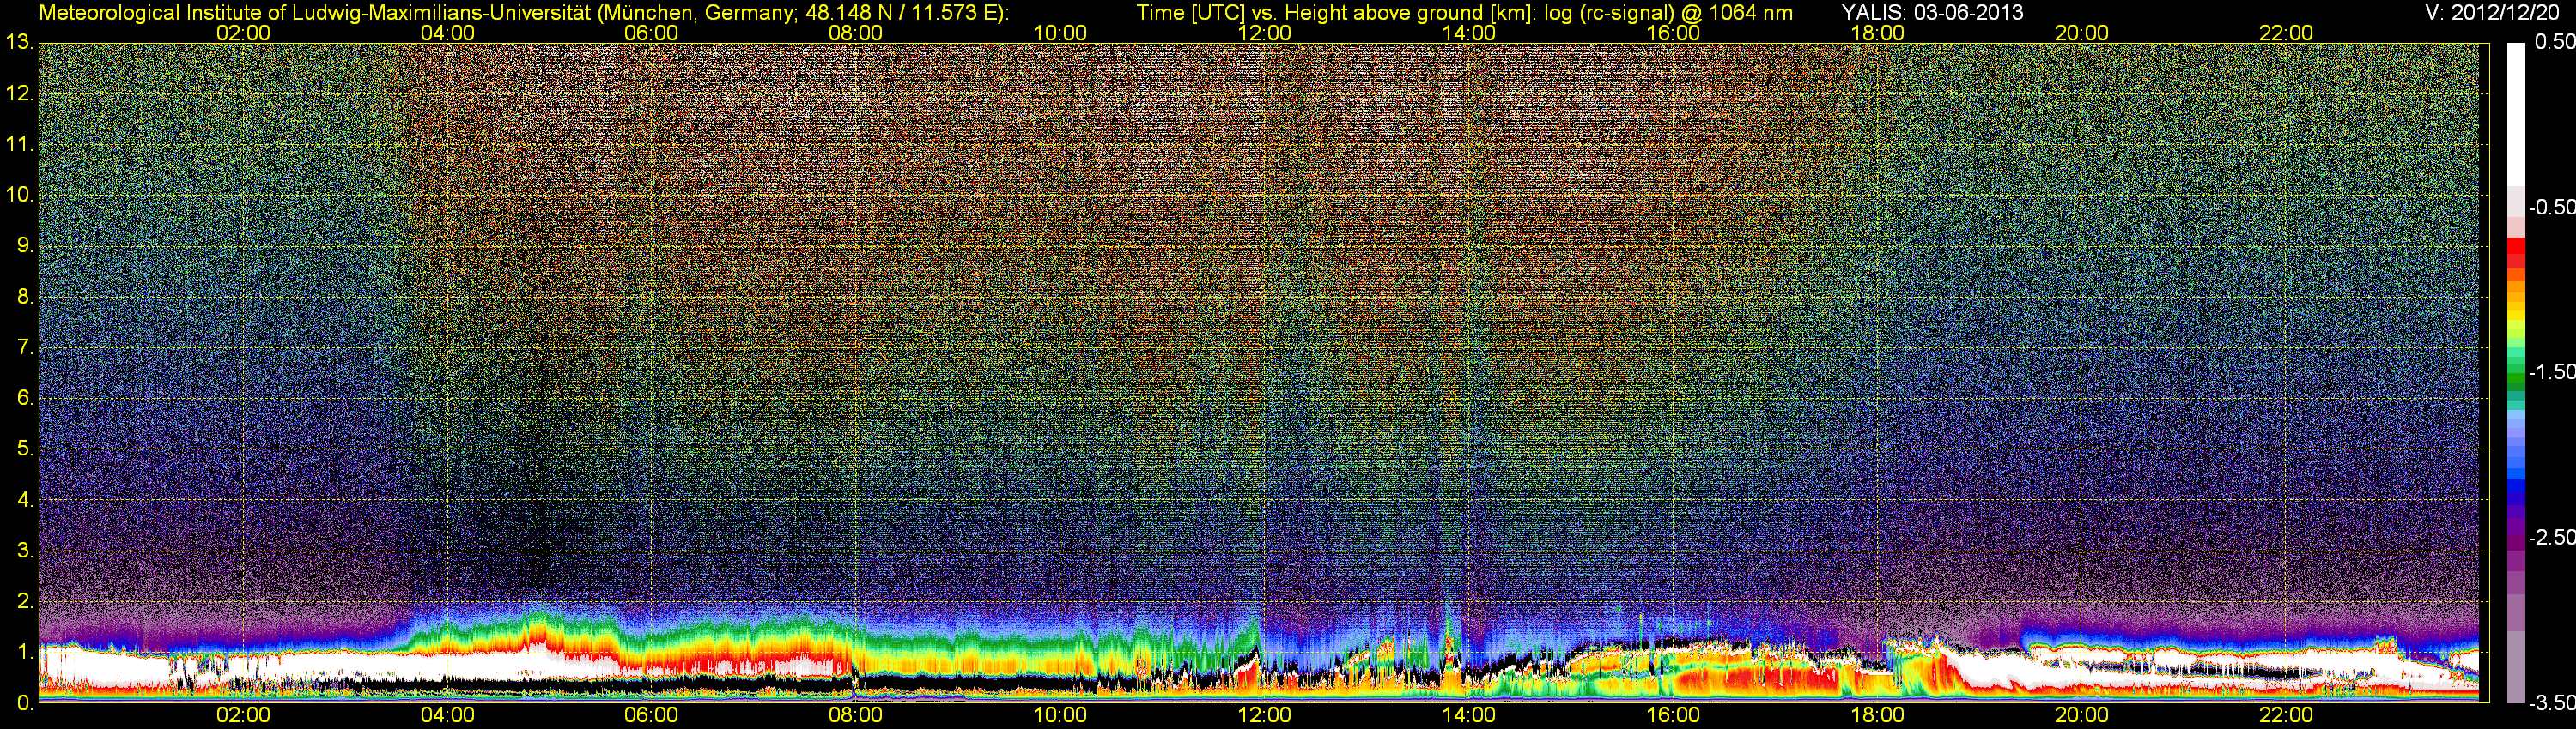
Task: Click the '3.' height axis label
Action: 25,551
